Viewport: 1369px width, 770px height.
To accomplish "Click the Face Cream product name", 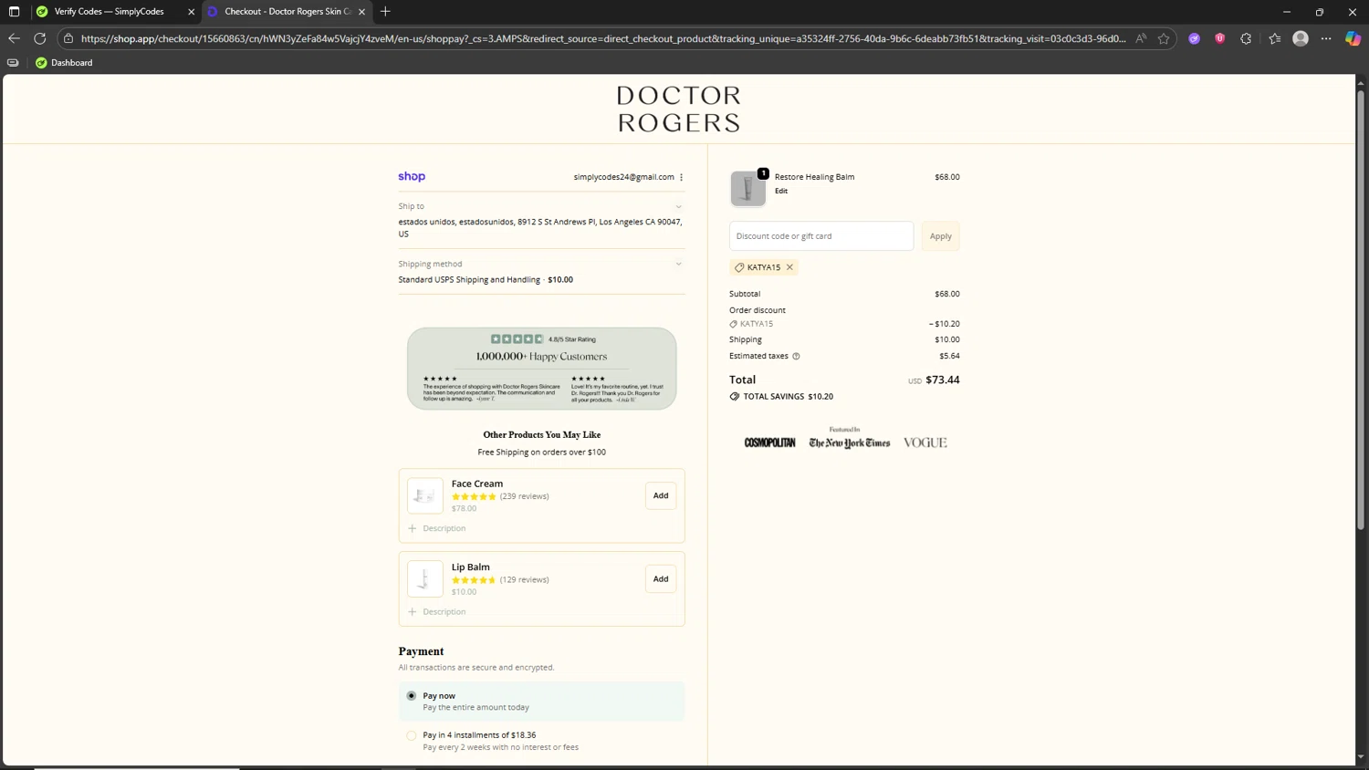I will tap(477, 484).
